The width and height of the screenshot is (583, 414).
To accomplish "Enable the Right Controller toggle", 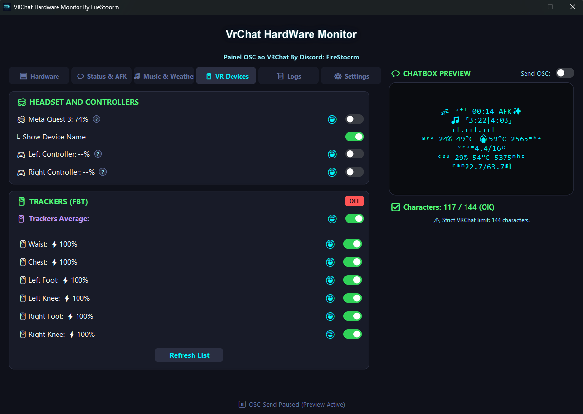I will pyautogui.click(x=354, y=172).
